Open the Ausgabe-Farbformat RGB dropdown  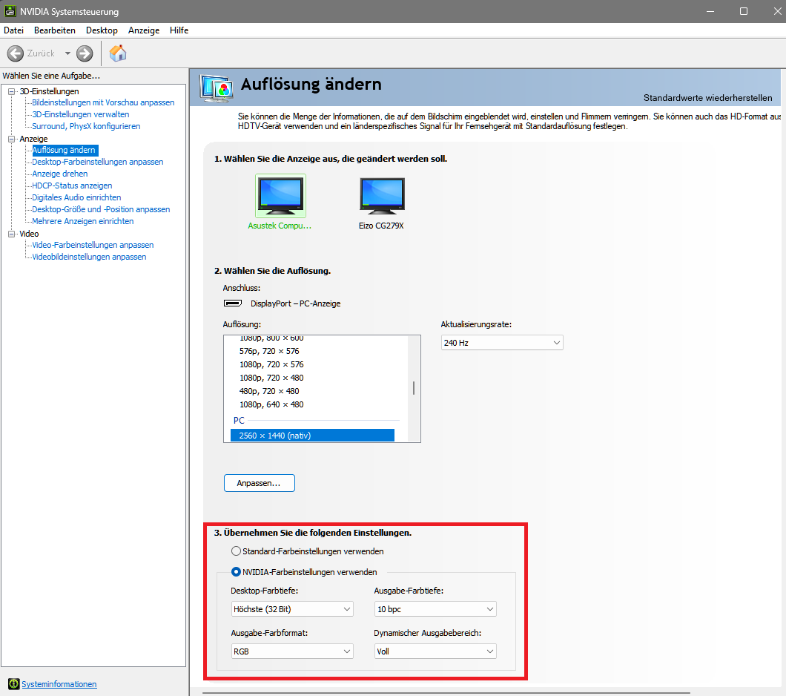(292, 651)
